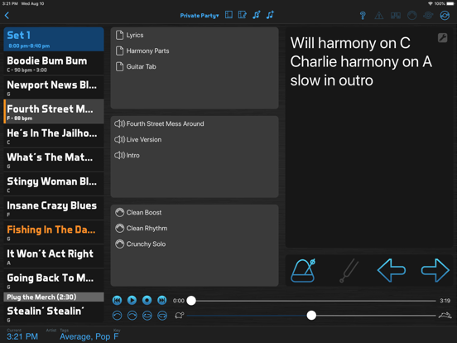Tap the edit song icon
The image size is (457, 343).
pyautogui.click(x=257, y=15)
